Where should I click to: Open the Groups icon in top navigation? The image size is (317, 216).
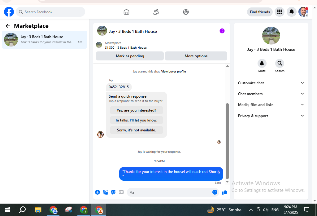(186, 12)
